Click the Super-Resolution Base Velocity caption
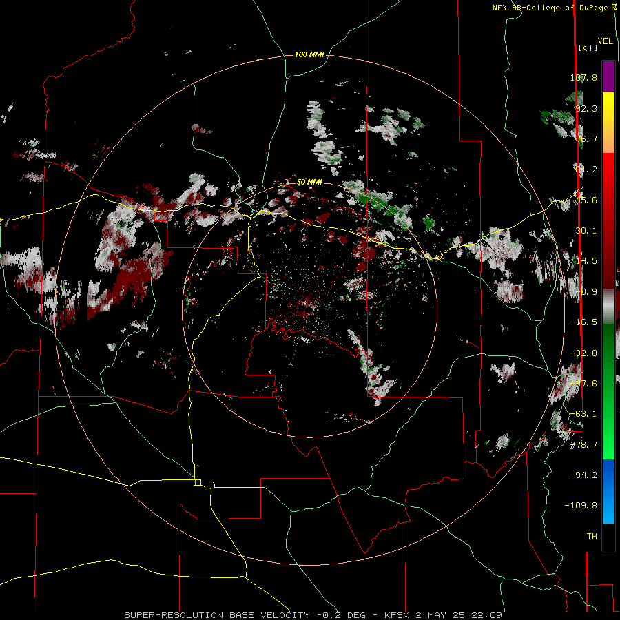Image resolution: width=620 pixels, height=620 pixels. pyautogui.click(x=313, y=615)
